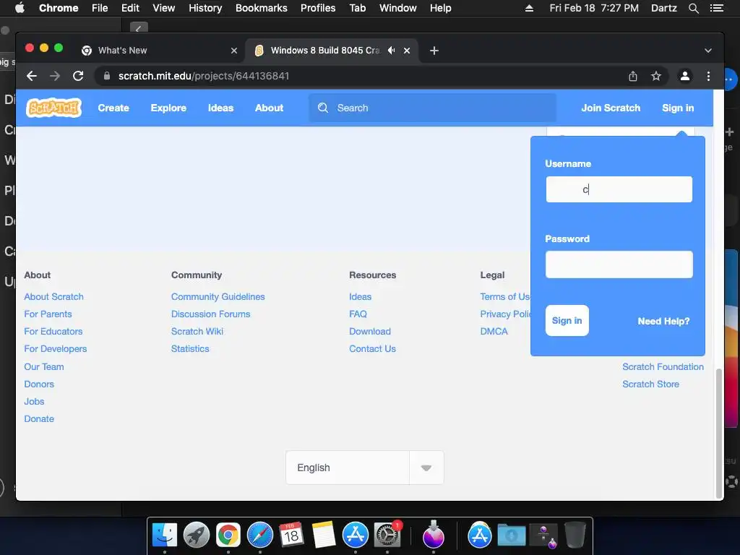Mute the tab via the speaker icon
Screen dimensions: 740x555
pos(391,50)
